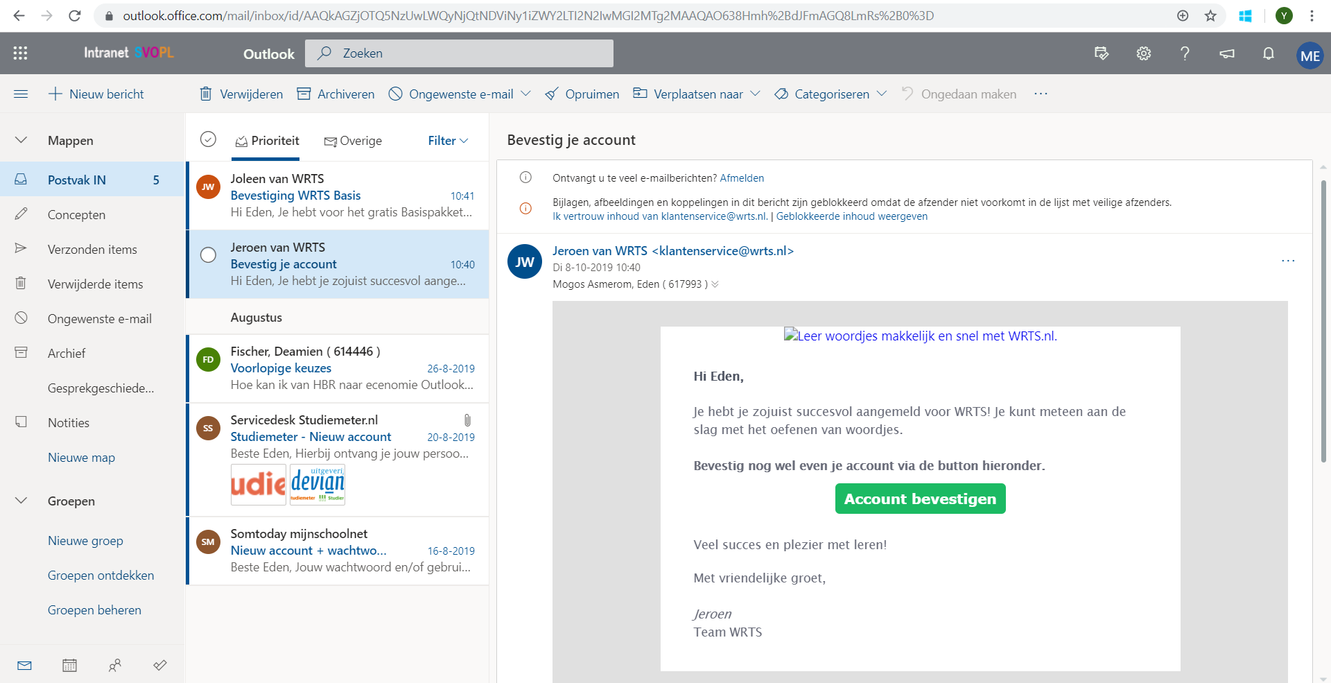Open the Postvak IN folder
This screenshot has height=683, width=1331.
click(x=92, y=180)
